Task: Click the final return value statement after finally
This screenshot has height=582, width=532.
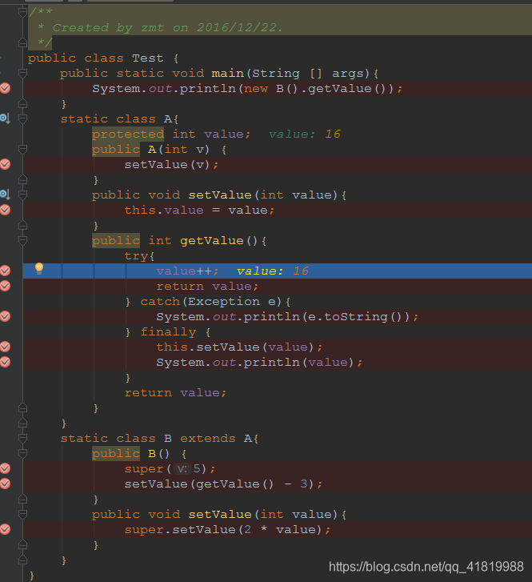Action: (x=175, y=393)
